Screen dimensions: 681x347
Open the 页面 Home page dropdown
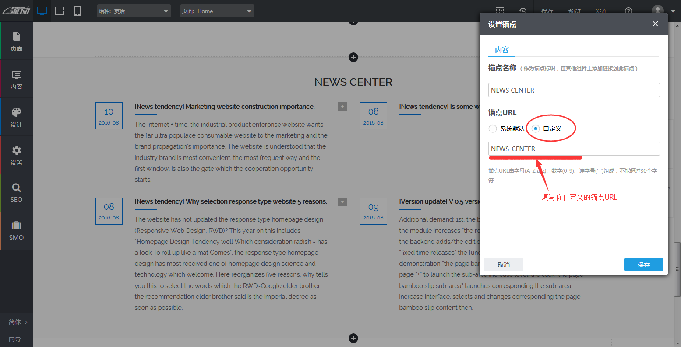[217, 11]
